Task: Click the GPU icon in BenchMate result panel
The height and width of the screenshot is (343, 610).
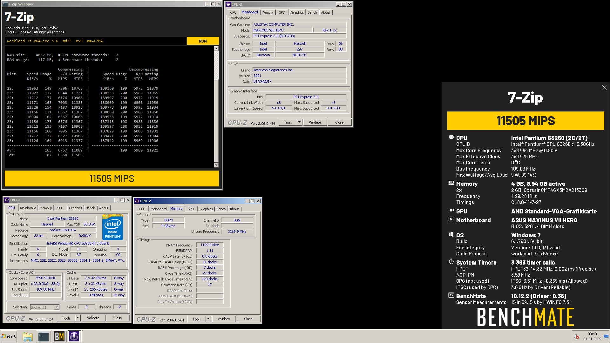Action: [451, 210]
